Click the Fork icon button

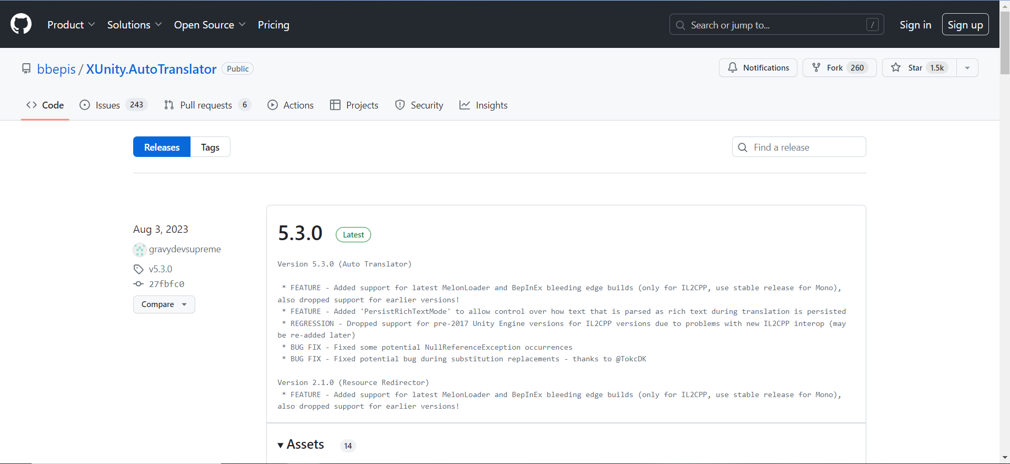tap(816, 67)
